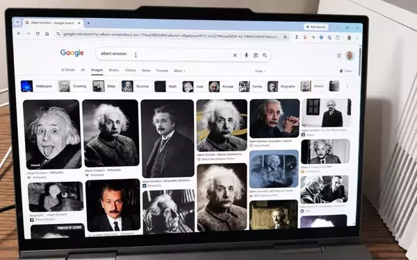Click the Global Governance Forum source link
Image resolution: width=417 pixels, height=260 pixels.
[x=216, y=159]
